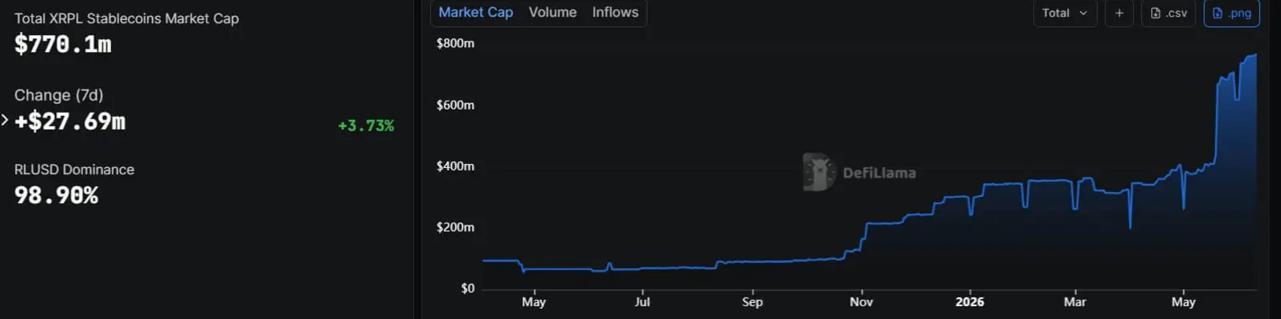Click the $770.1m market cap value
The image size is (1281, 319).
(x=63, y=44)
